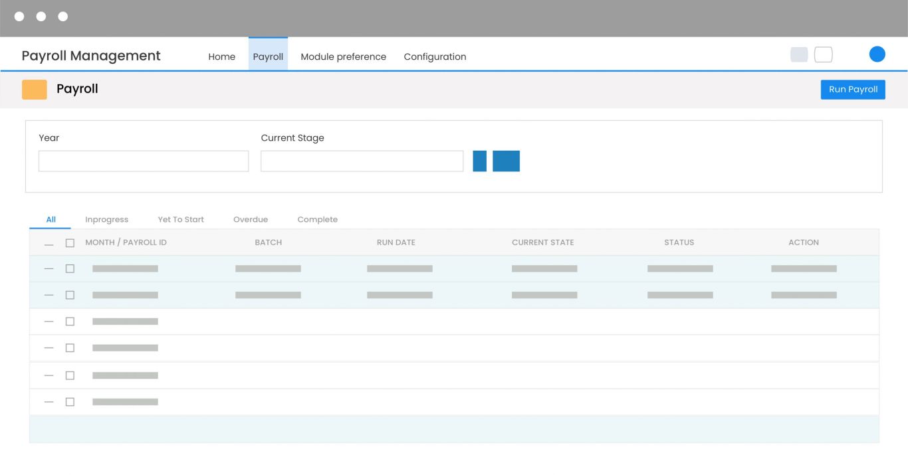Open the Configuration menu item
Image resolution: width=908 pixels, height=475 pixels.
tap(435, 56)
